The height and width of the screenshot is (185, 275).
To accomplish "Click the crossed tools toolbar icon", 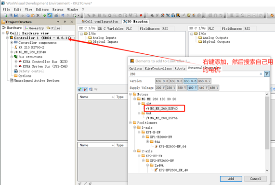I will [x=168, y=15].
